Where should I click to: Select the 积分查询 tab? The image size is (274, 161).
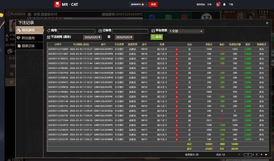click(x=29, y=38)
